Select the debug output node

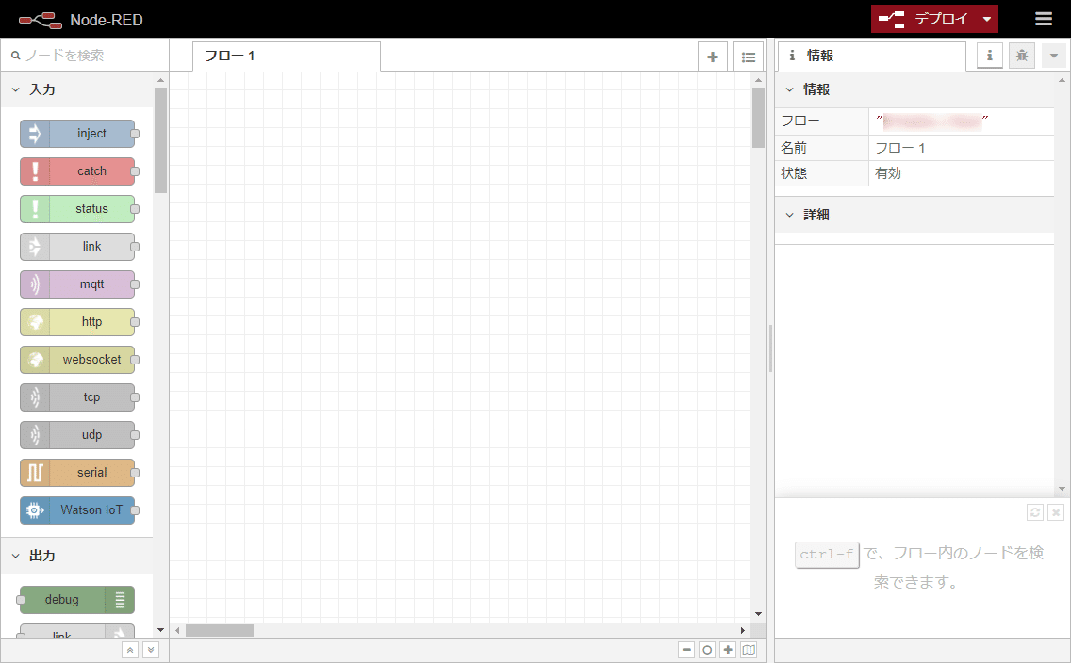[x=75, y=600]
